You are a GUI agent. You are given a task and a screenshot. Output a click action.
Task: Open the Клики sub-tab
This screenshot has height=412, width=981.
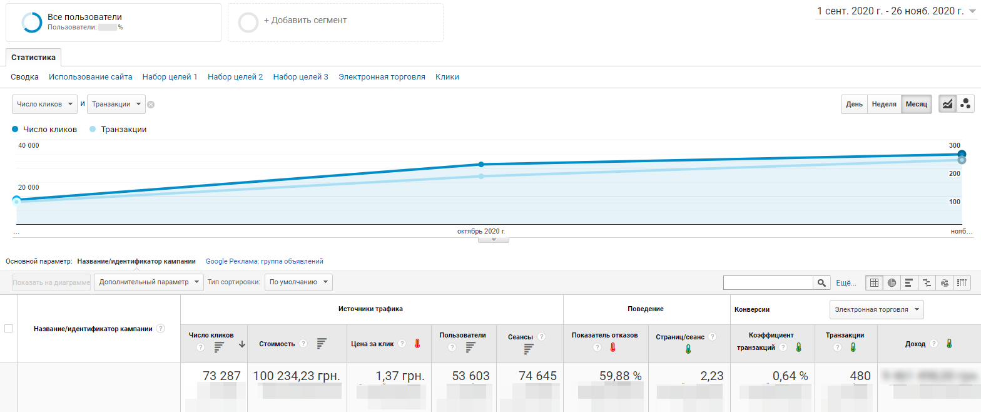(x=447, y=77)
